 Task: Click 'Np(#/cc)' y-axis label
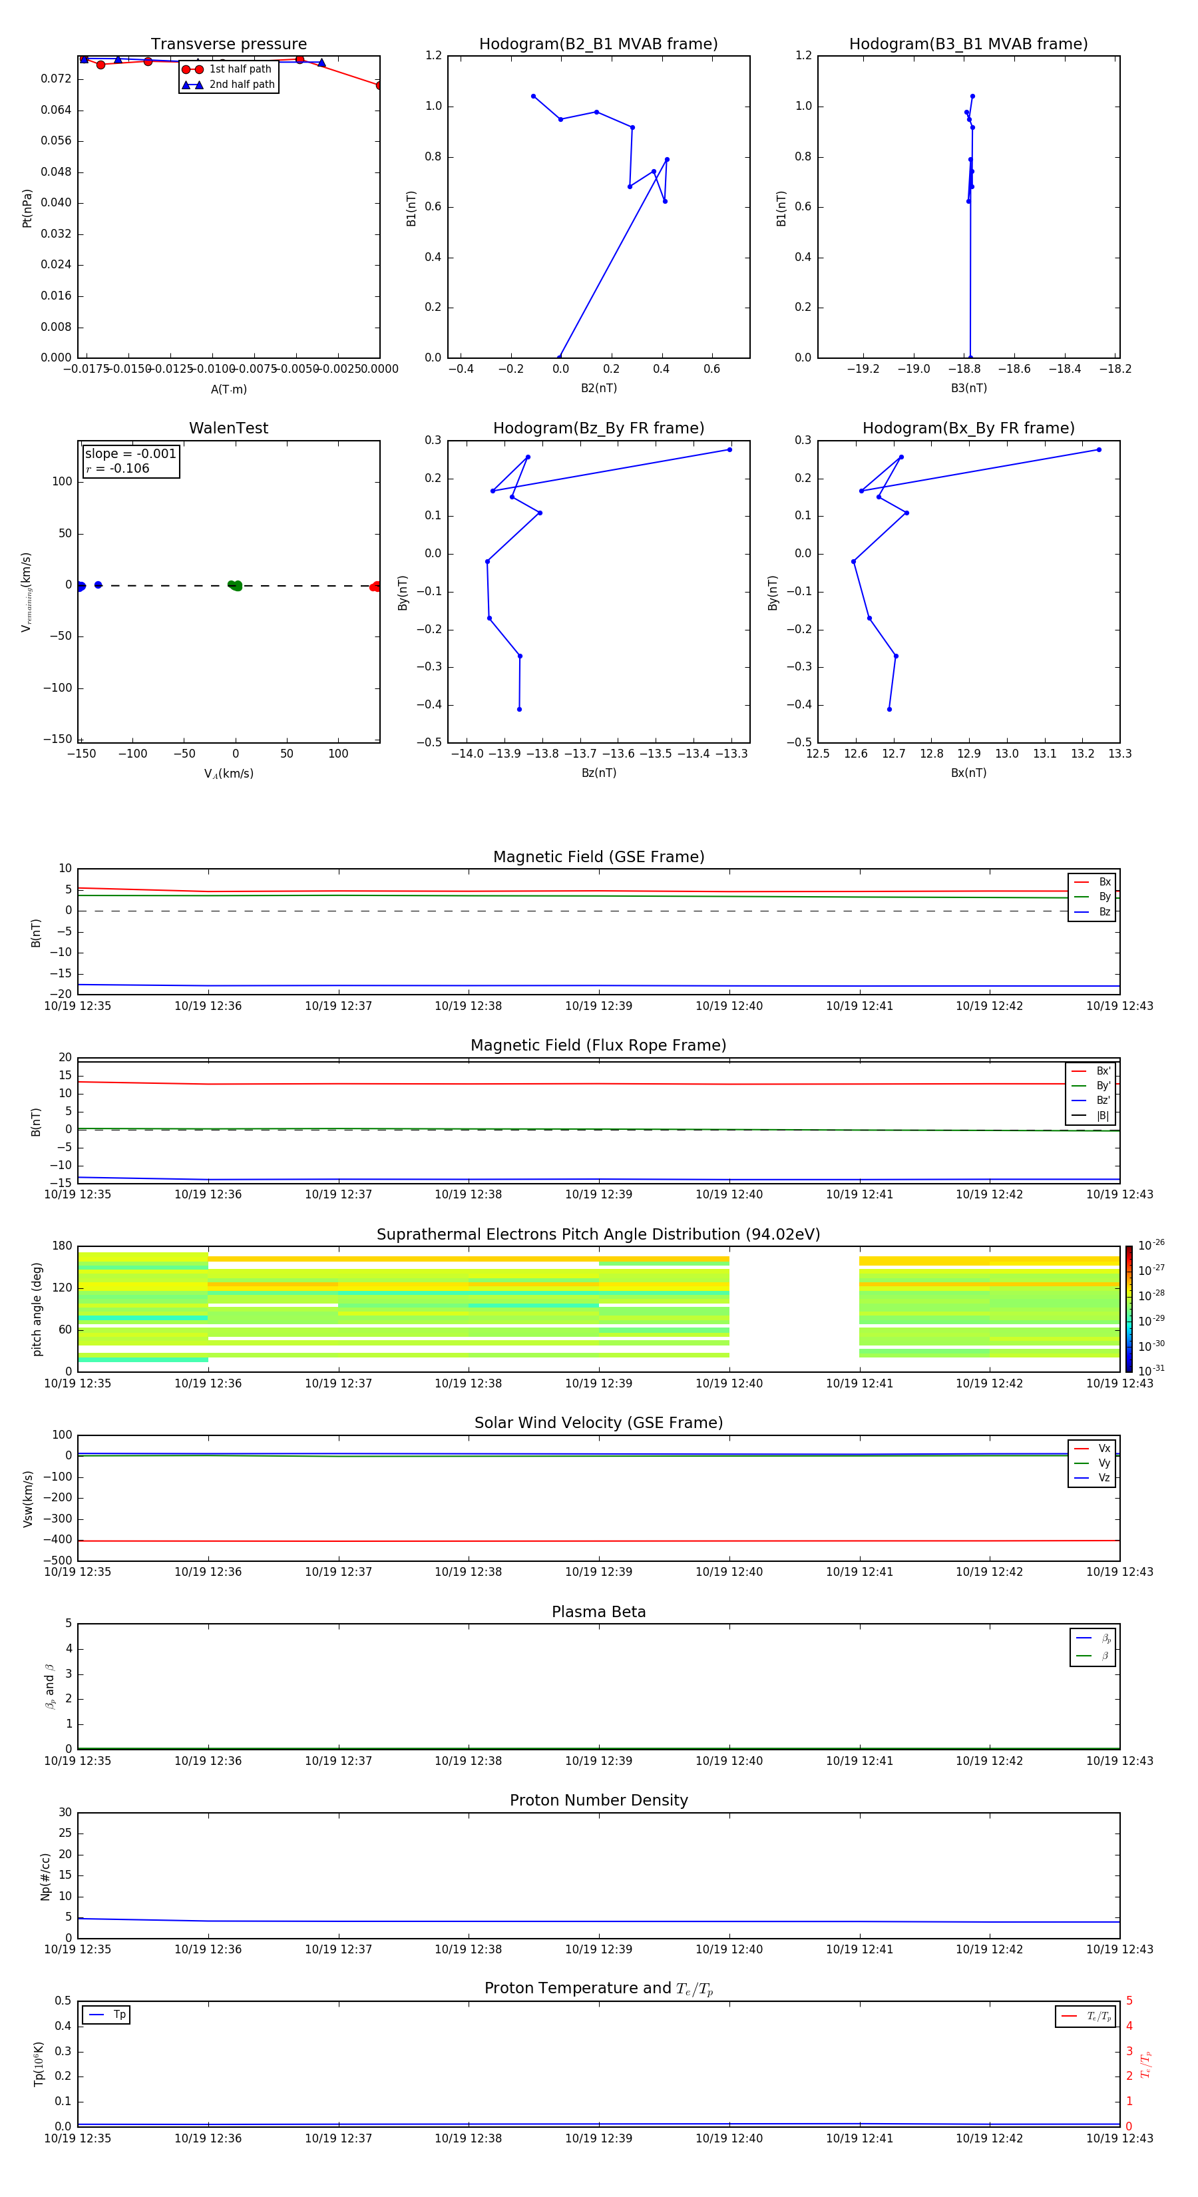pyautogui.click(x=46, y=1876)
